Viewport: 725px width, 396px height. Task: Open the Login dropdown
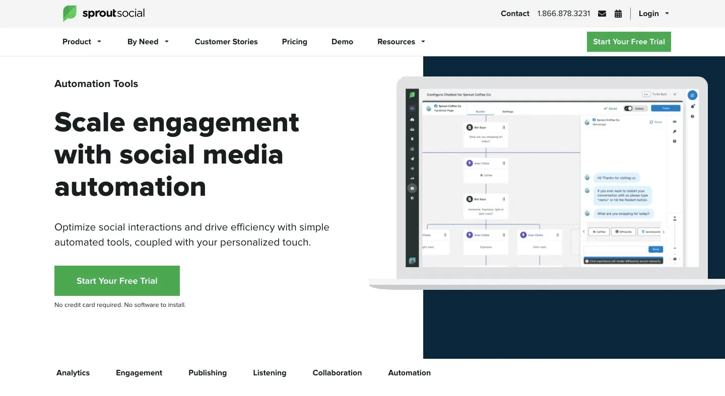point(654,14)
